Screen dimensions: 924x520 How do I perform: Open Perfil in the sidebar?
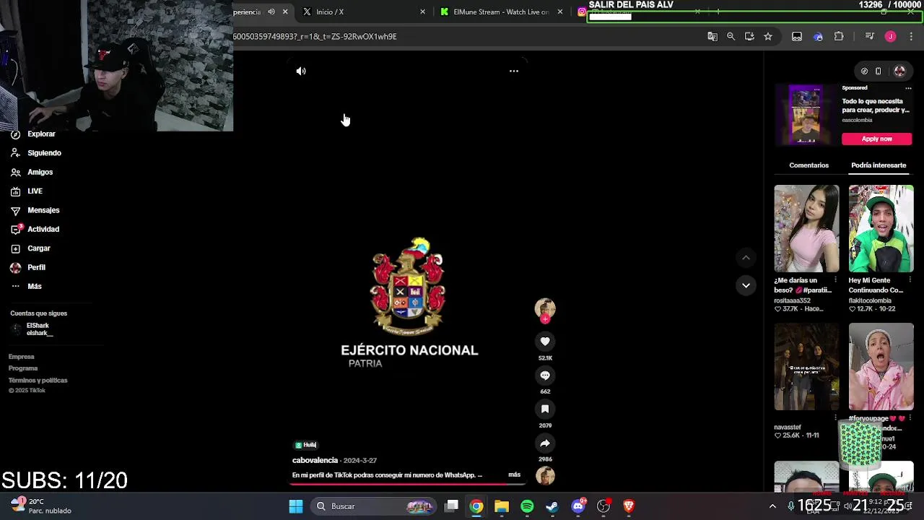point(27,267)
